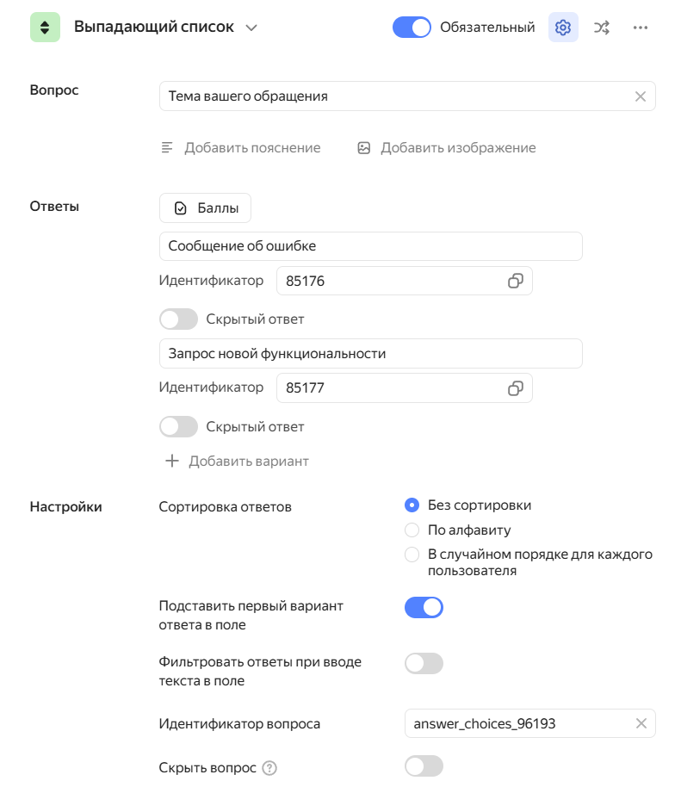Clear the question identifier field with X
681x787 pixels.
641,723
